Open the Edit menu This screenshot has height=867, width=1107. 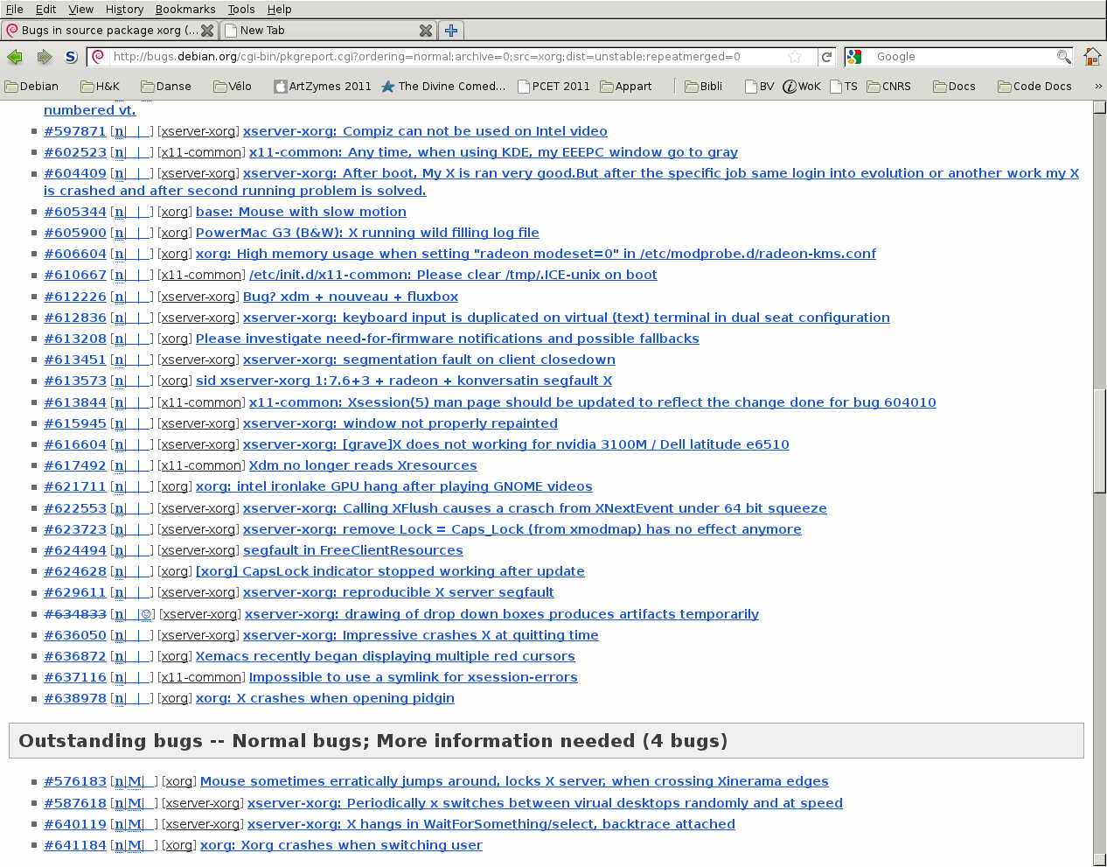tap(46, 10)
